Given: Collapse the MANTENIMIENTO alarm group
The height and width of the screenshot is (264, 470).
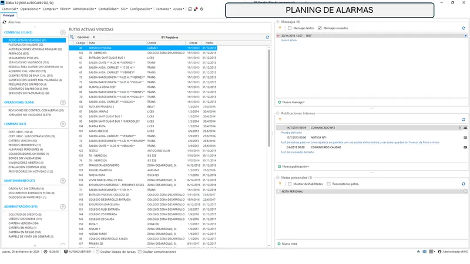Looking at the screenshot, I should tap(63, 181).
